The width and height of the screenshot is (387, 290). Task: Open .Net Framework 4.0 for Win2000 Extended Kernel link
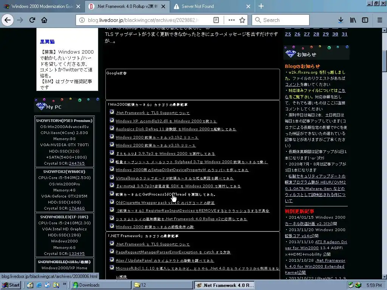coord(315,266)
